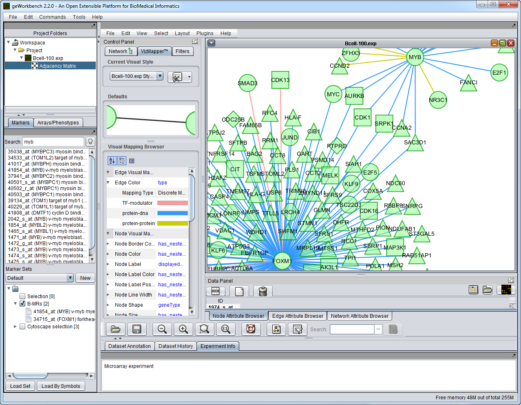
Task: Click the trash can icon in Data Panel
Action: coord(263,291)
